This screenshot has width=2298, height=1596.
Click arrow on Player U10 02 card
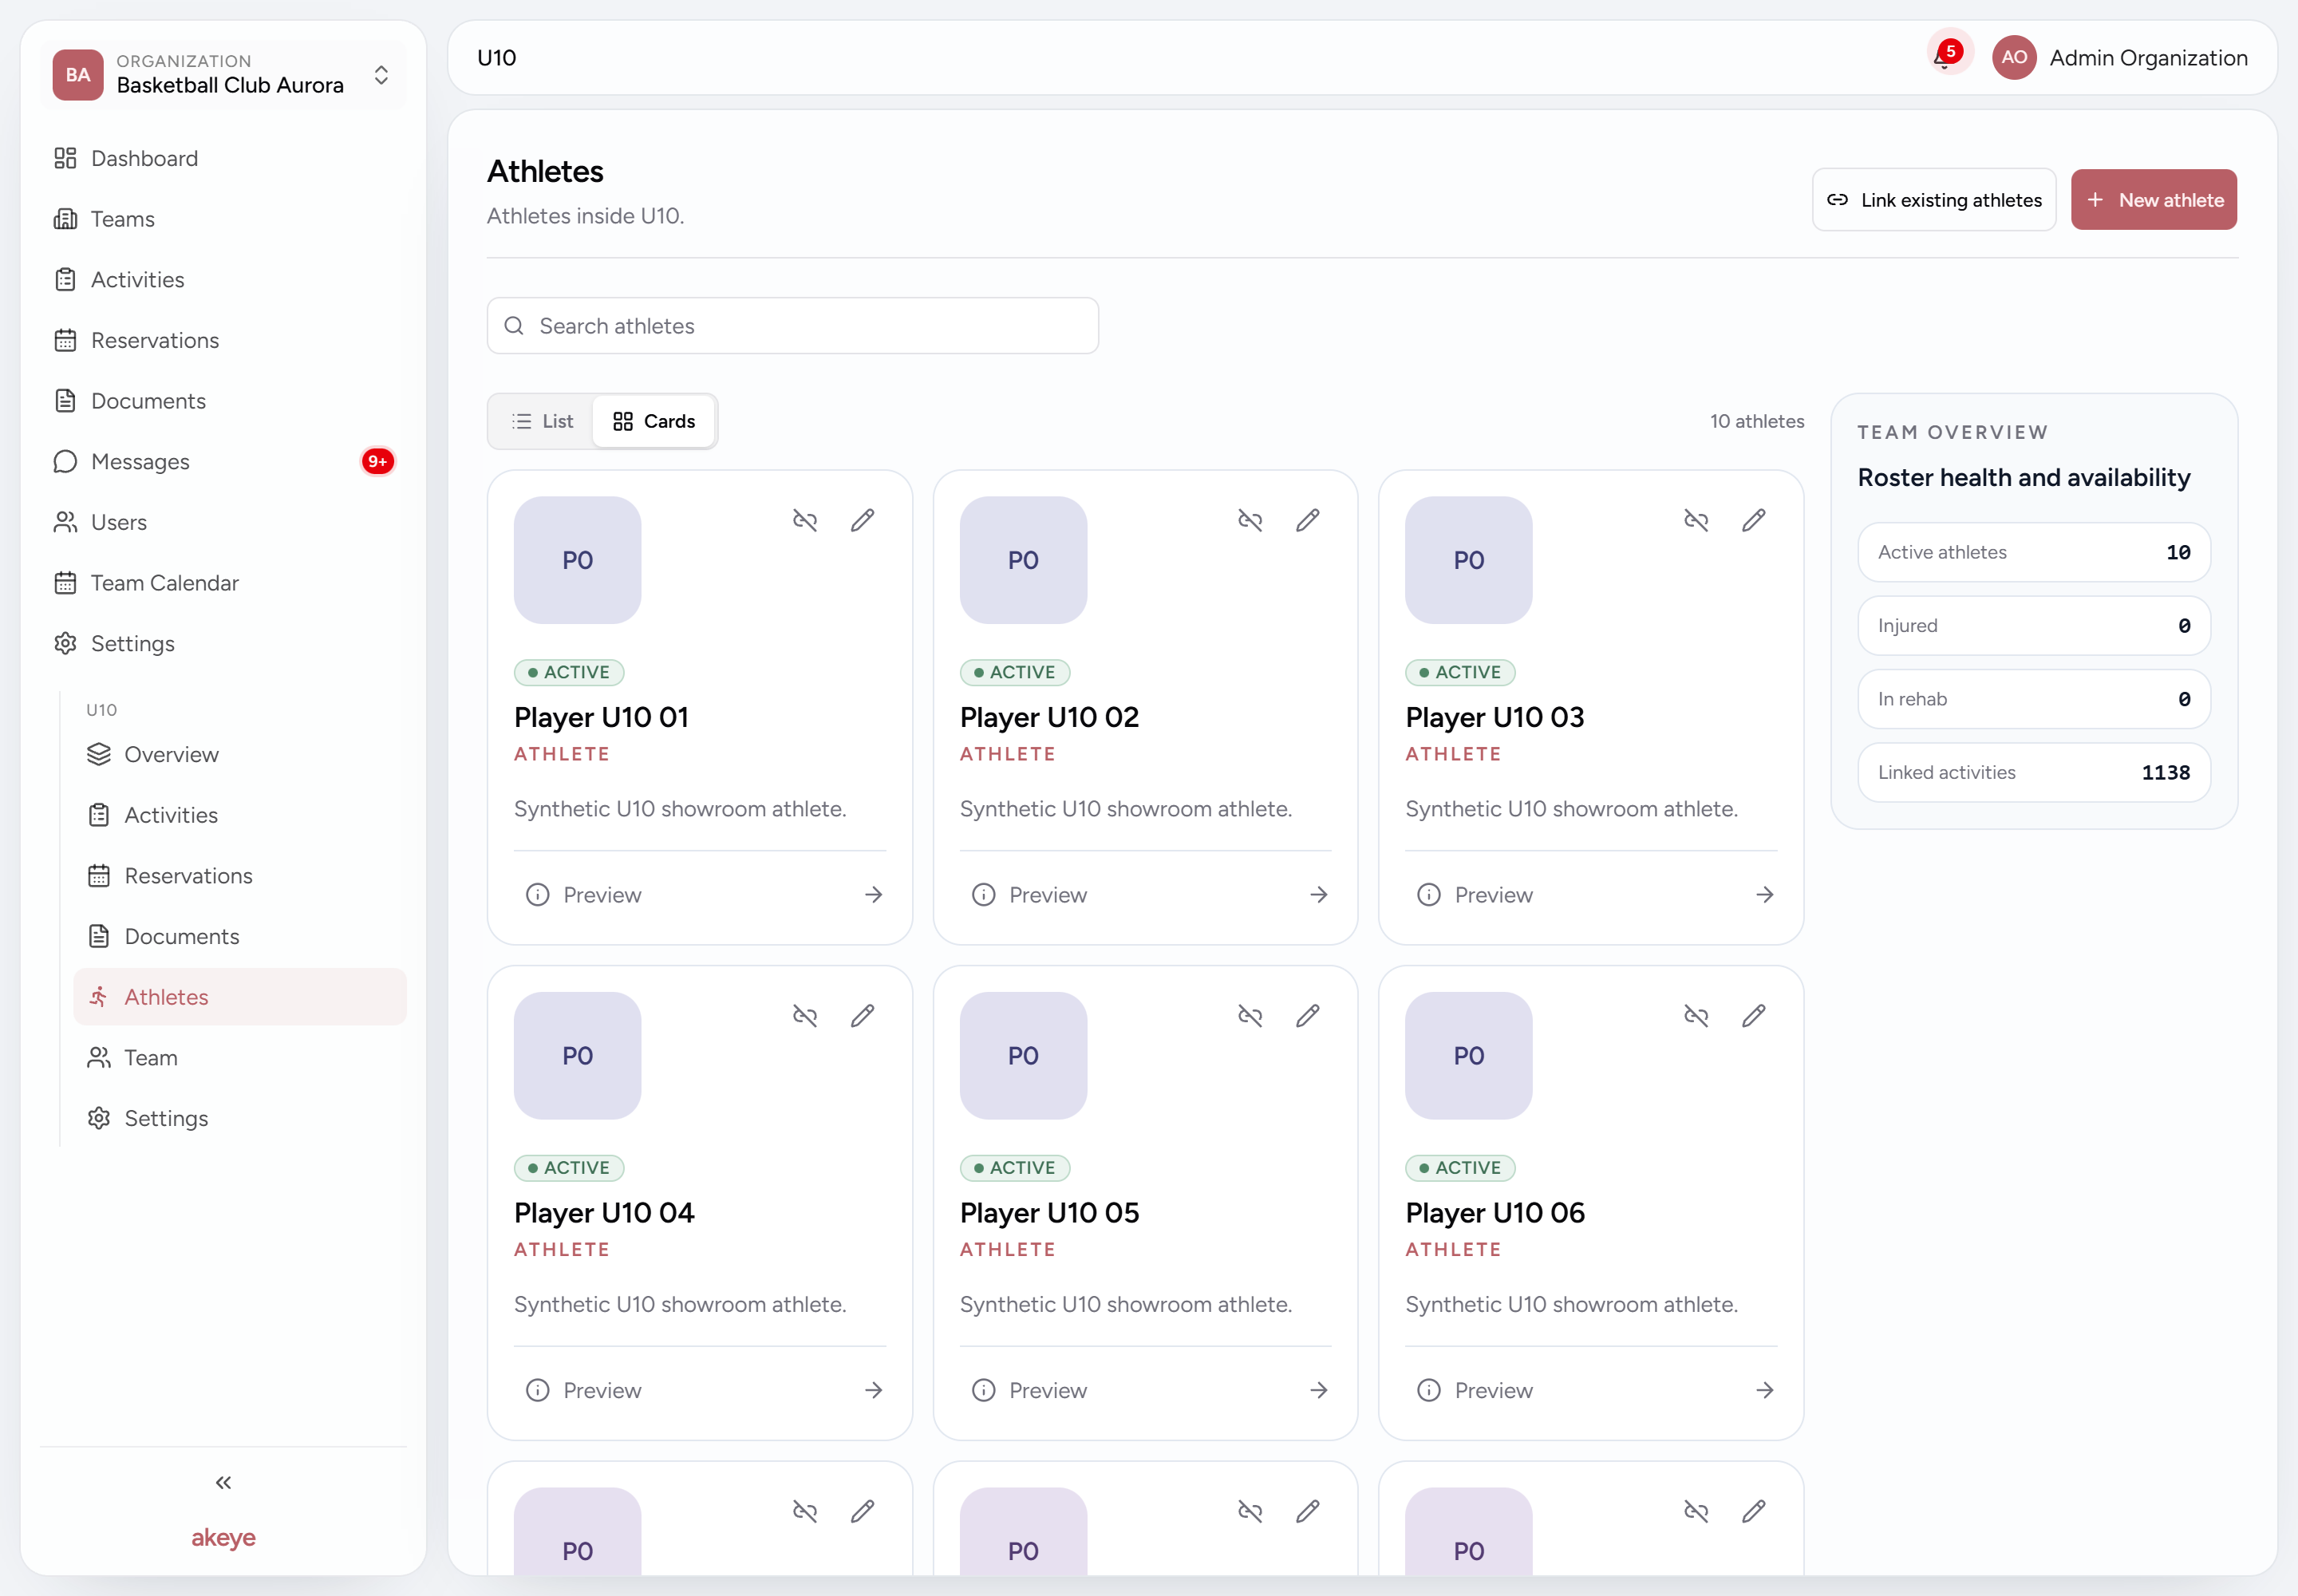pos(1319,894)
